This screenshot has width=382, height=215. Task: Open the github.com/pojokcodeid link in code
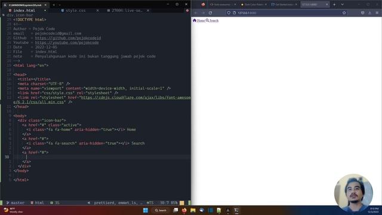pyautogui.click(x=67, y=38)
